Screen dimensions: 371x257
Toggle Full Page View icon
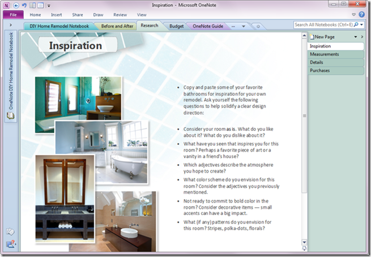click(40, 5)
